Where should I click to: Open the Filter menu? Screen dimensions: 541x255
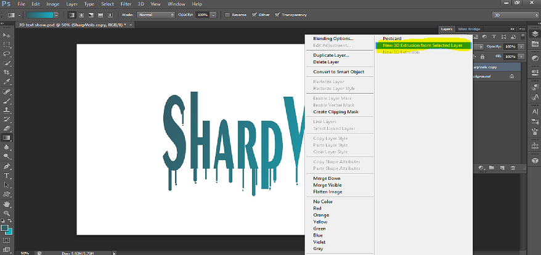pos(126,4)
